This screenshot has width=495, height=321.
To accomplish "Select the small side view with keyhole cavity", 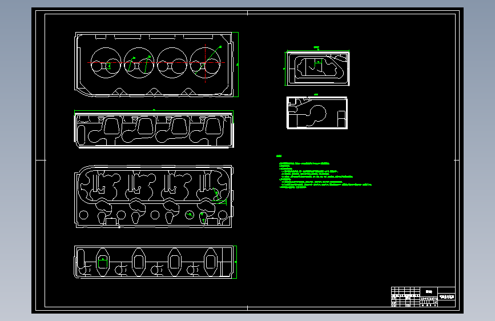I will 317,113.
